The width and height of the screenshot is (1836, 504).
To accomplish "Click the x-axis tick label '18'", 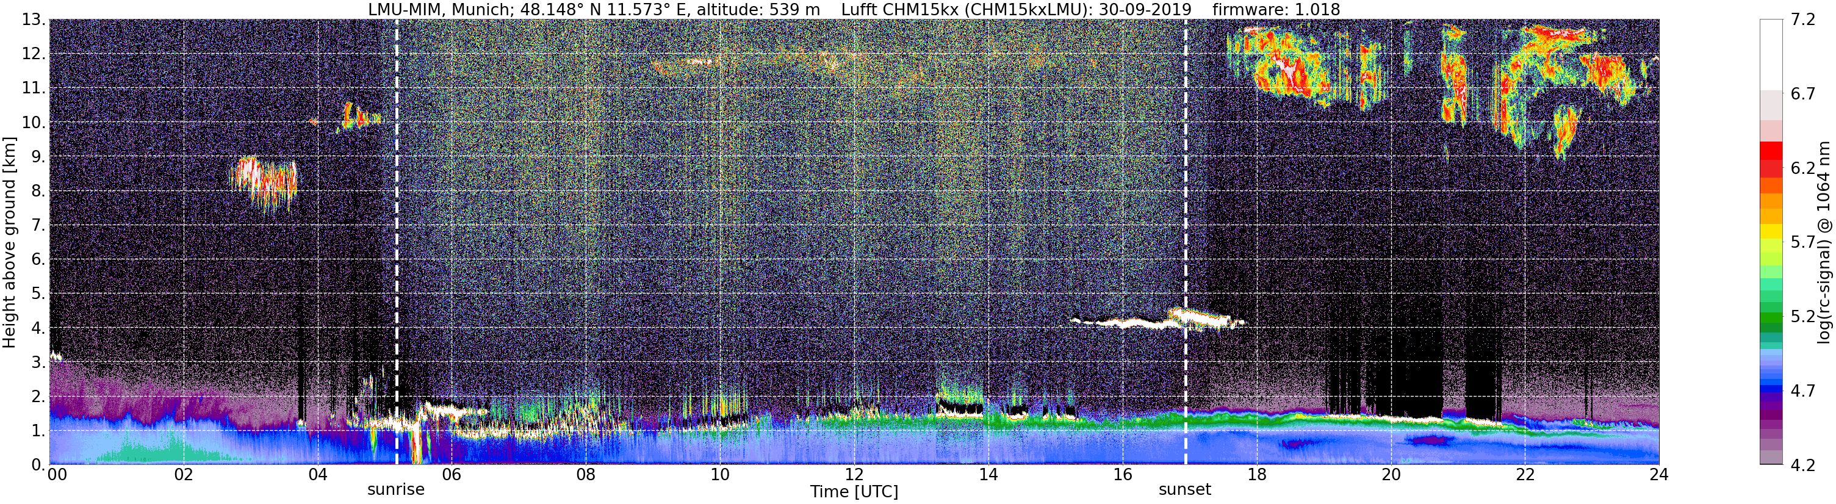I will [x=1256, y=475].
